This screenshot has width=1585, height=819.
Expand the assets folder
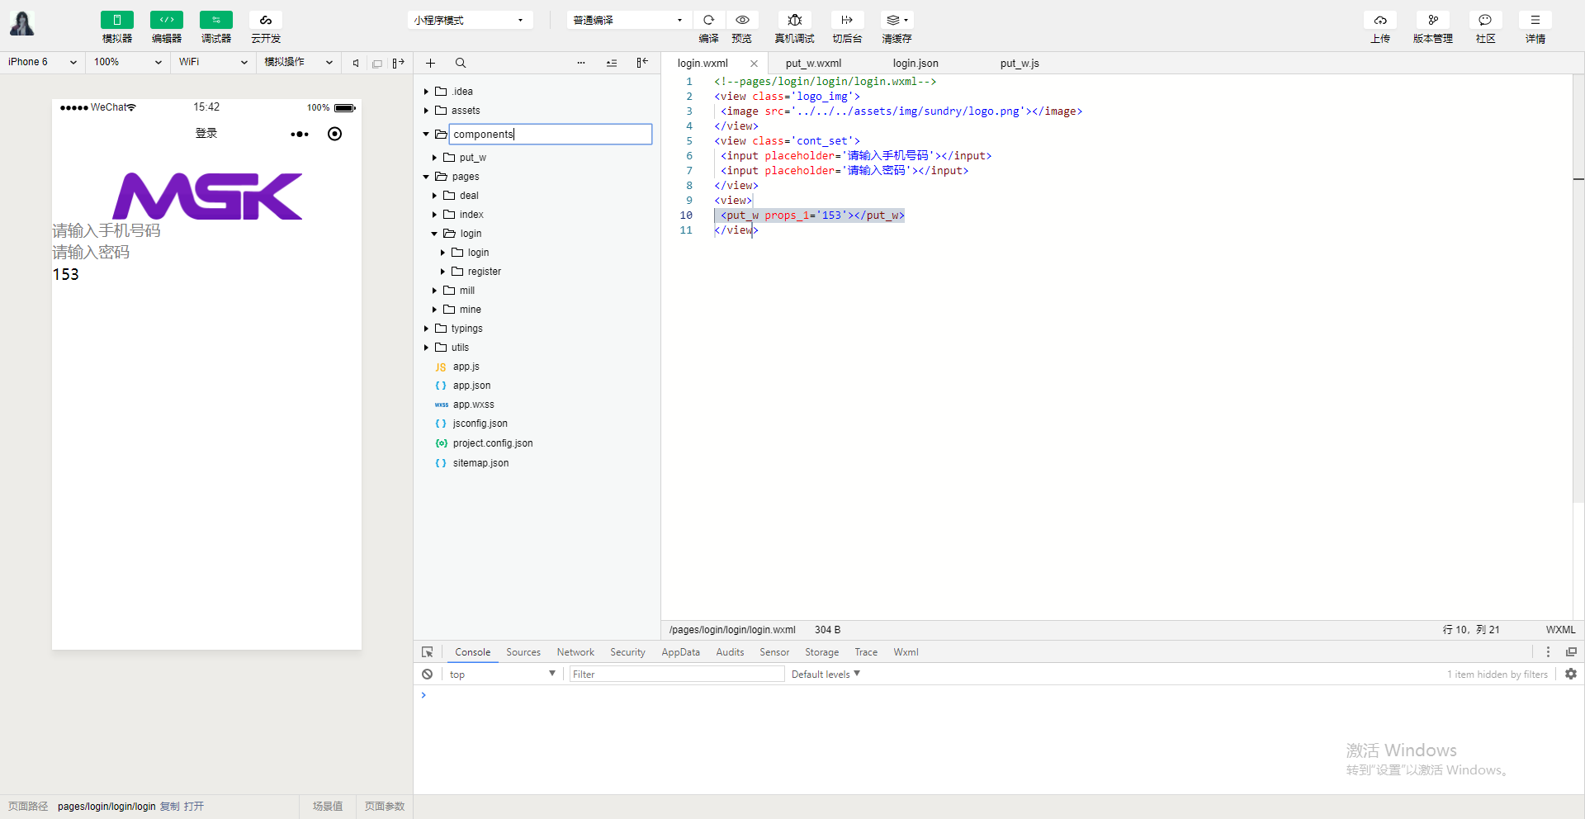point(466,111)
